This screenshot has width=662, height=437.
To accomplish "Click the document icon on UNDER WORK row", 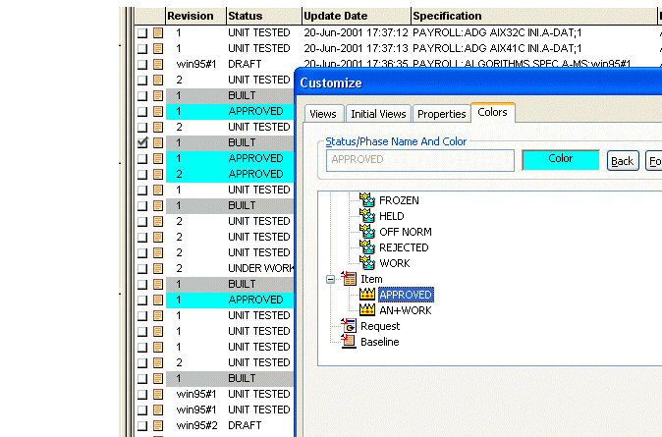I will click(157, 268).
